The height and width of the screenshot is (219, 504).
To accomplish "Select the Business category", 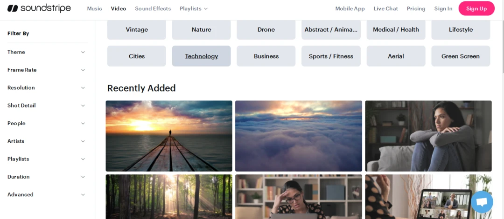I will click(266, 56).
